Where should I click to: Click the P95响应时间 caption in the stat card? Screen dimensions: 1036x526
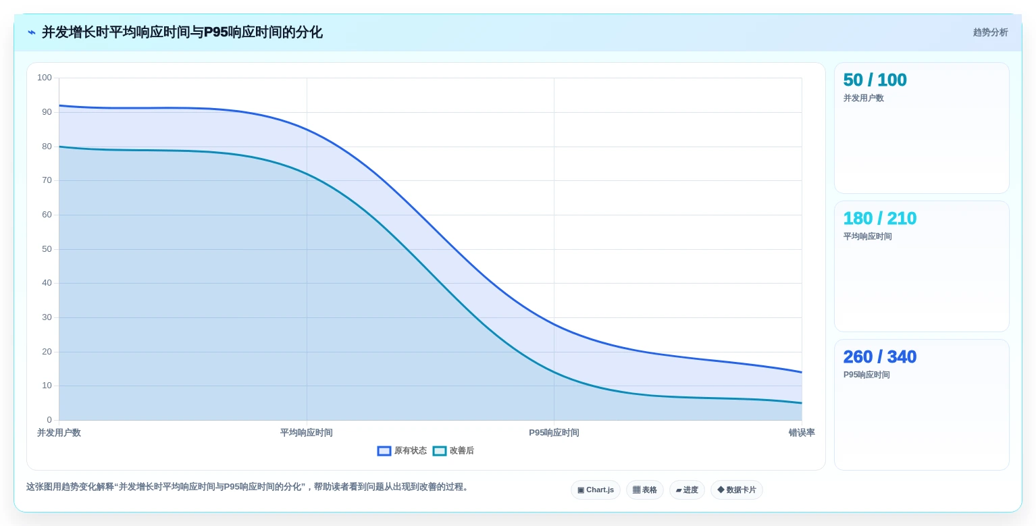coord(866,375)
